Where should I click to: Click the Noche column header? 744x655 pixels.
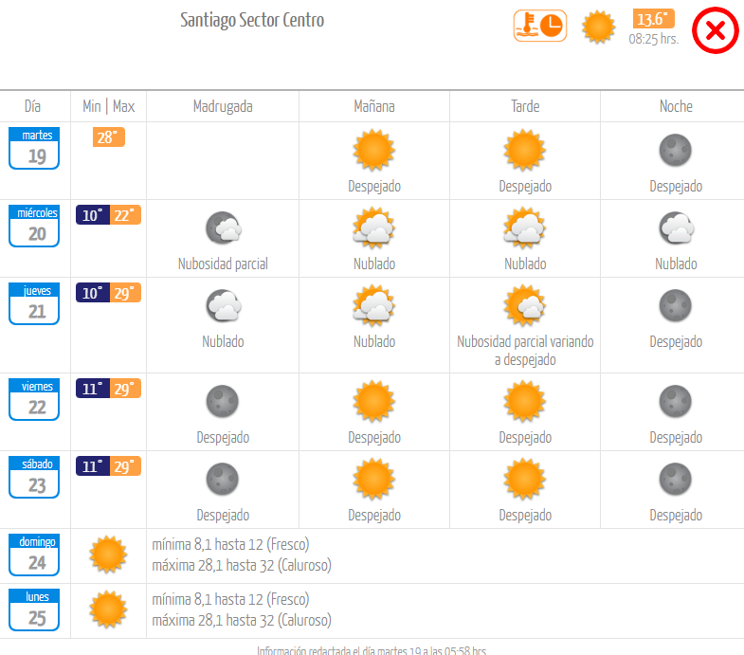point(676,106)
